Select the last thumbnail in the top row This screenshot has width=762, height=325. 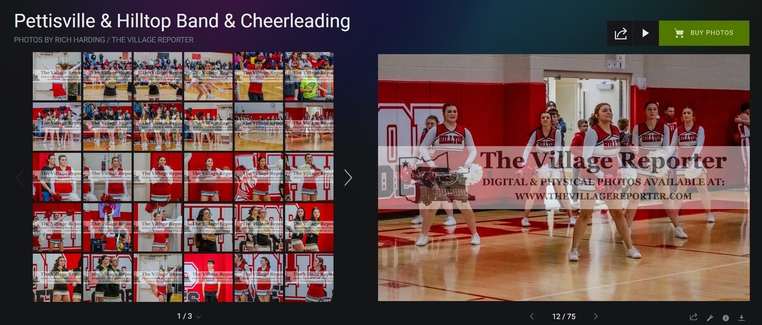tap(309, 76)
